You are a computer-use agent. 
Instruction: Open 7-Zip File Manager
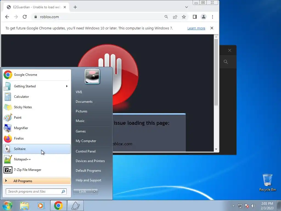pos(37,170)
